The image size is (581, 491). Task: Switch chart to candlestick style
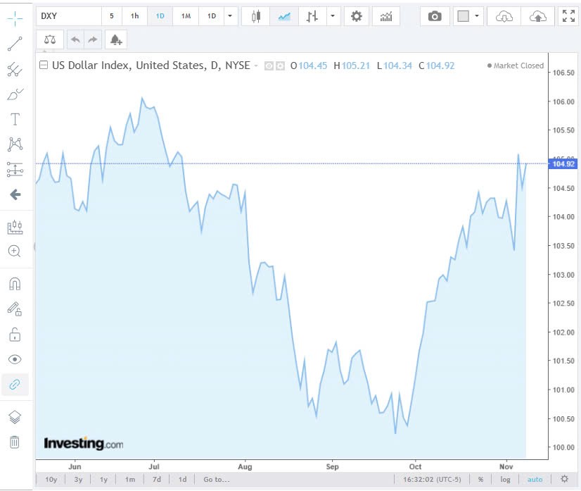click(255, 15)
